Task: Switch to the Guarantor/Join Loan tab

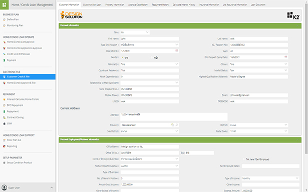Action: coord(92,4)
